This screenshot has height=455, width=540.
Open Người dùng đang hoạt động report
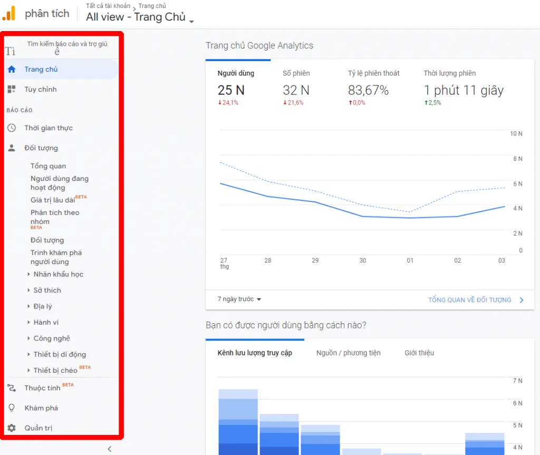click(60, 183)
